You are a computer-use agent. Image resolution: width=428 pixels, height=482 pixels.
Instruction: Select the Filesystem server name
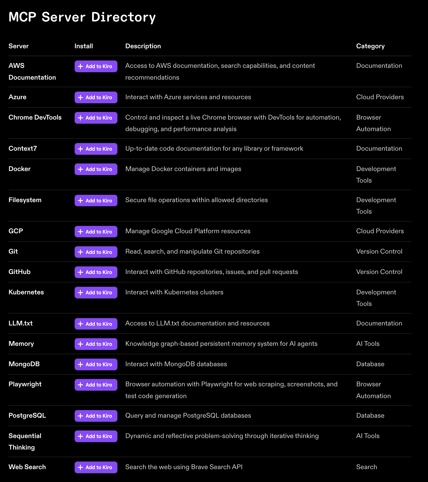pos(25,200)
